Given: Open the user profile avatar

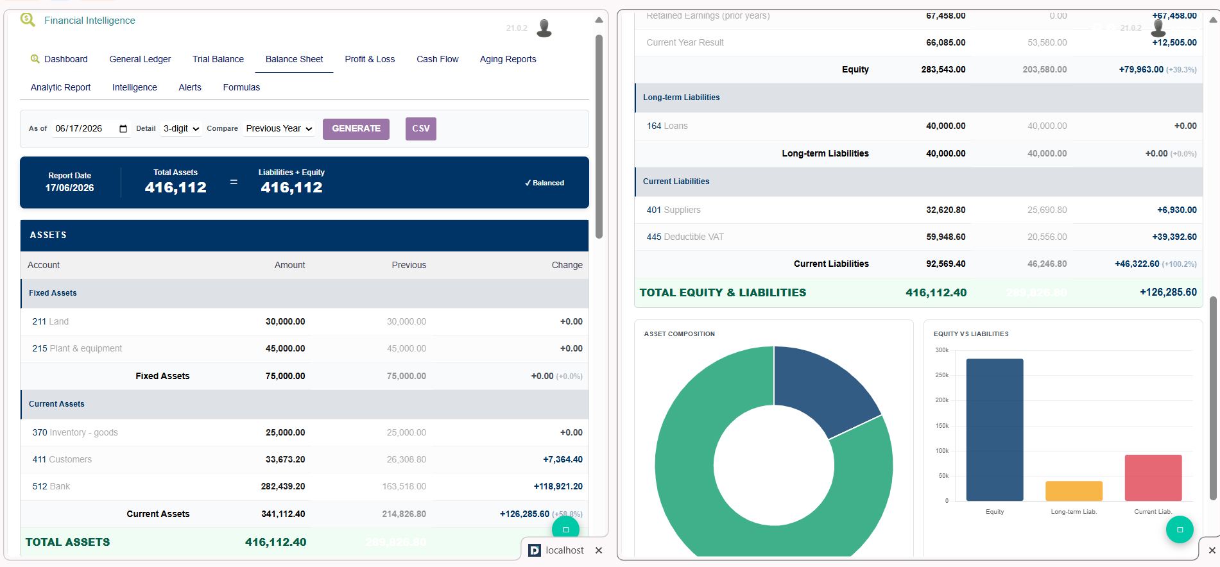Looking at the screenshot, I should (544, 28).
